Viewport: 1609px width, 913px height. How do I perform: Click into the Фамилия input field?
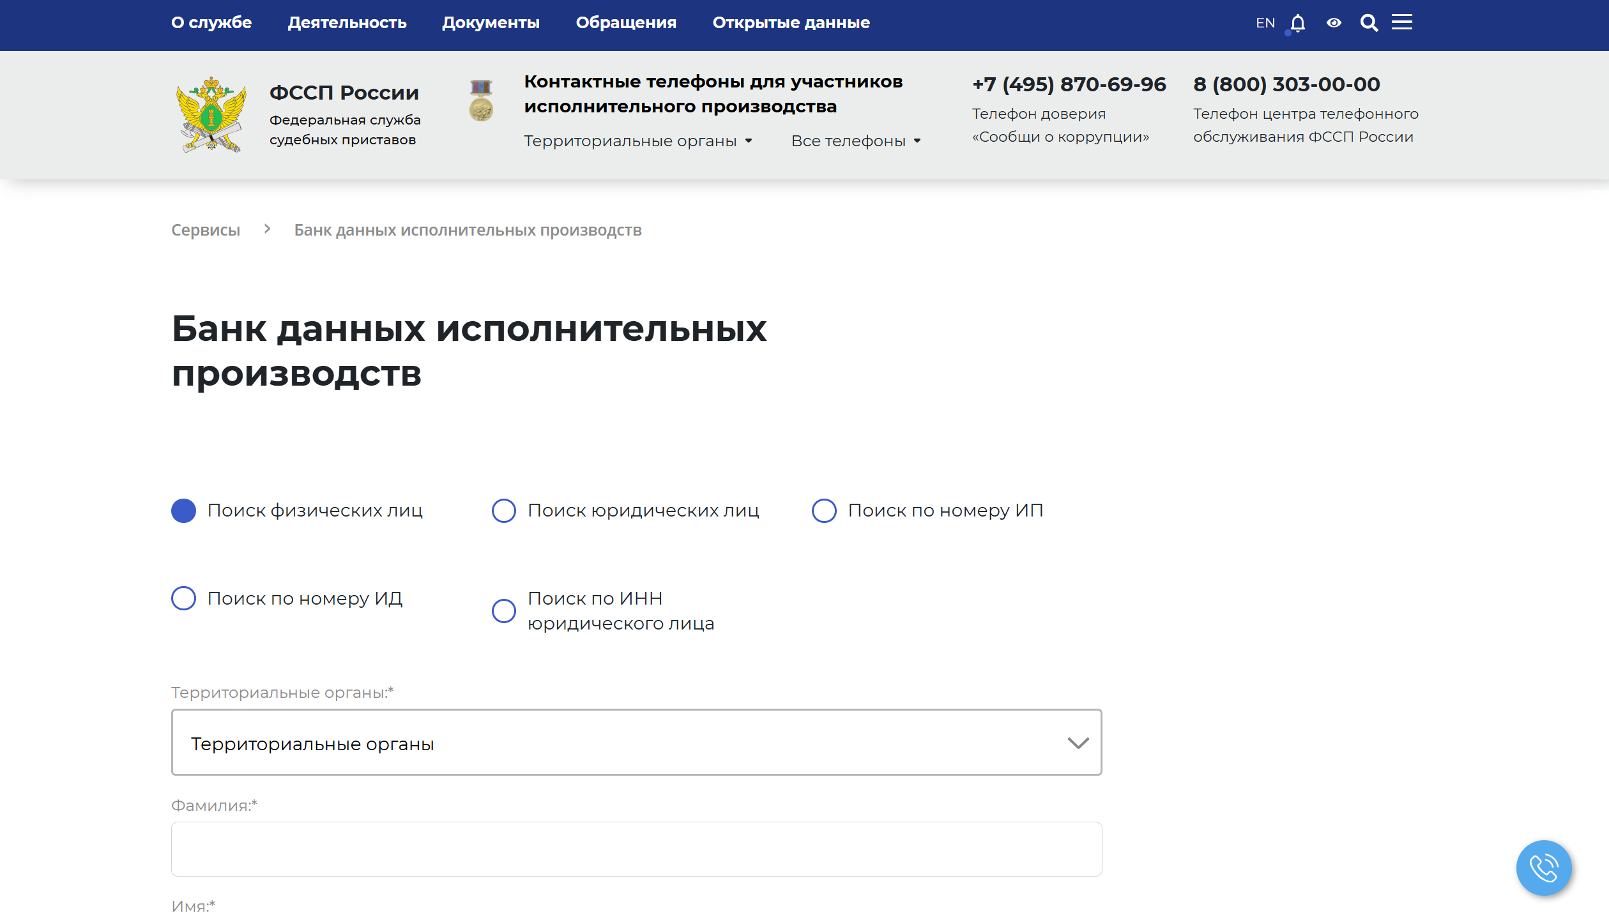point(636,849)
